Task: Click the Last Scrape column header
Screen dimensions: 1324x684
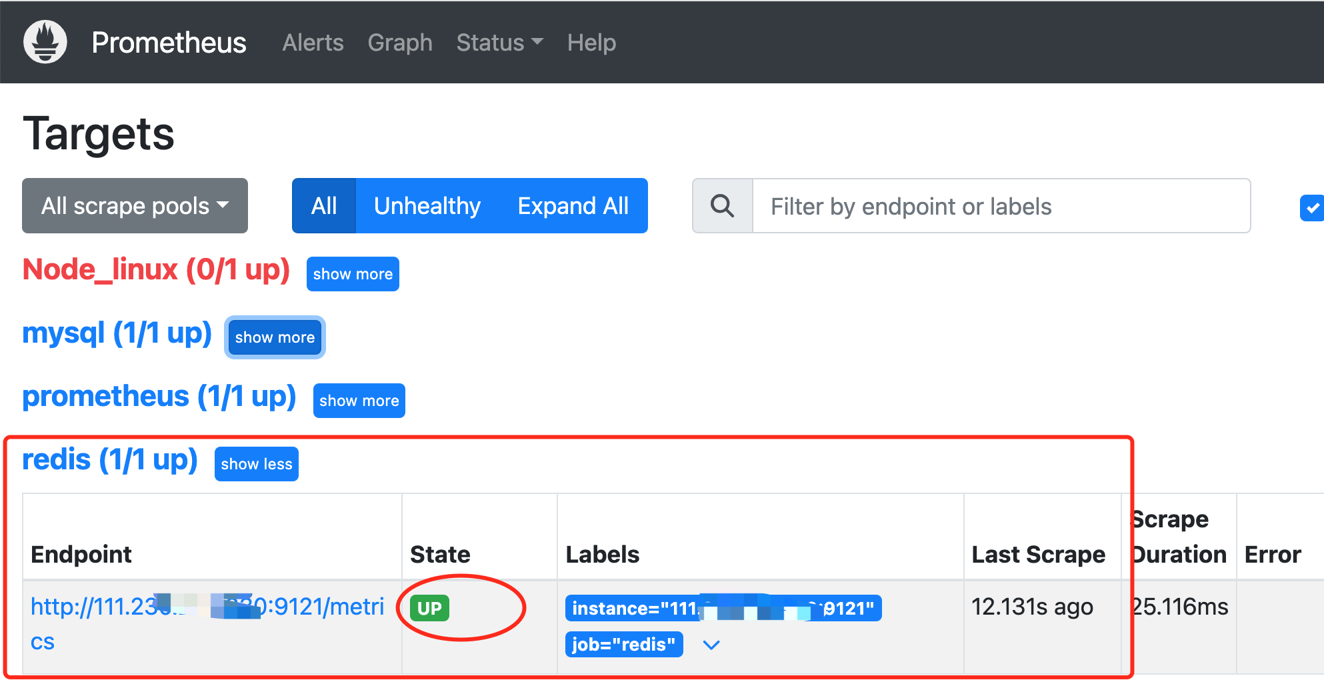Action: click(x=1039, y=555)
